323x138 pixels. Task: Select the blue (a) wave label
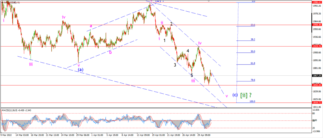point(80,69)
